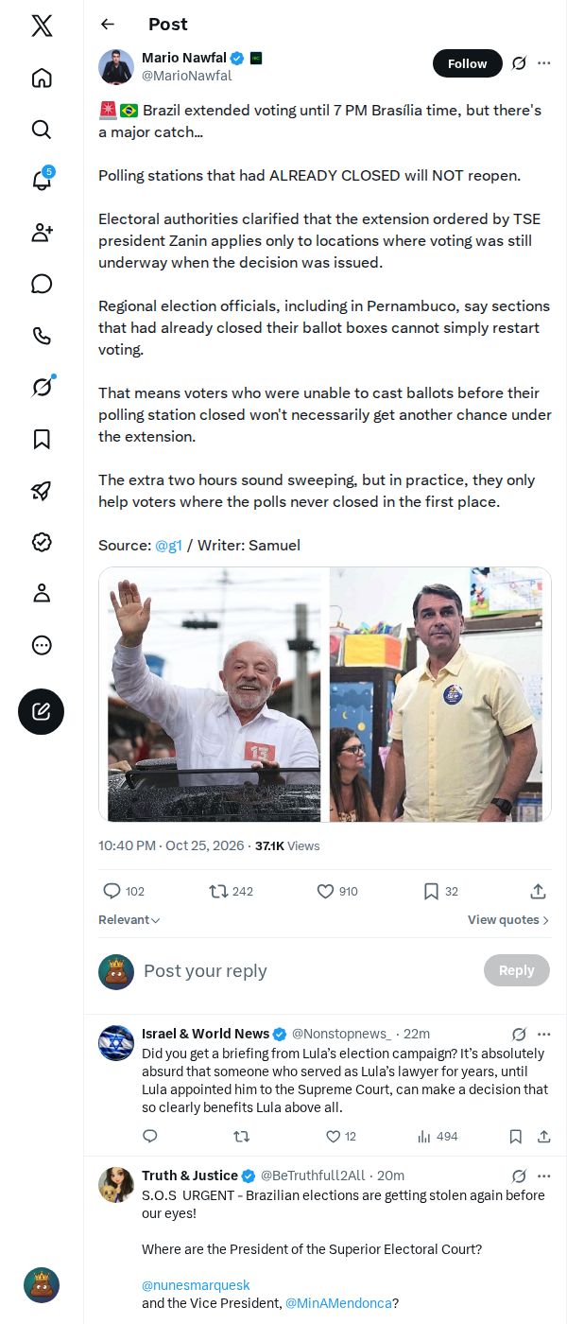
Task: Follow Mario Nawfal
Action: click(x=467, y=63)
